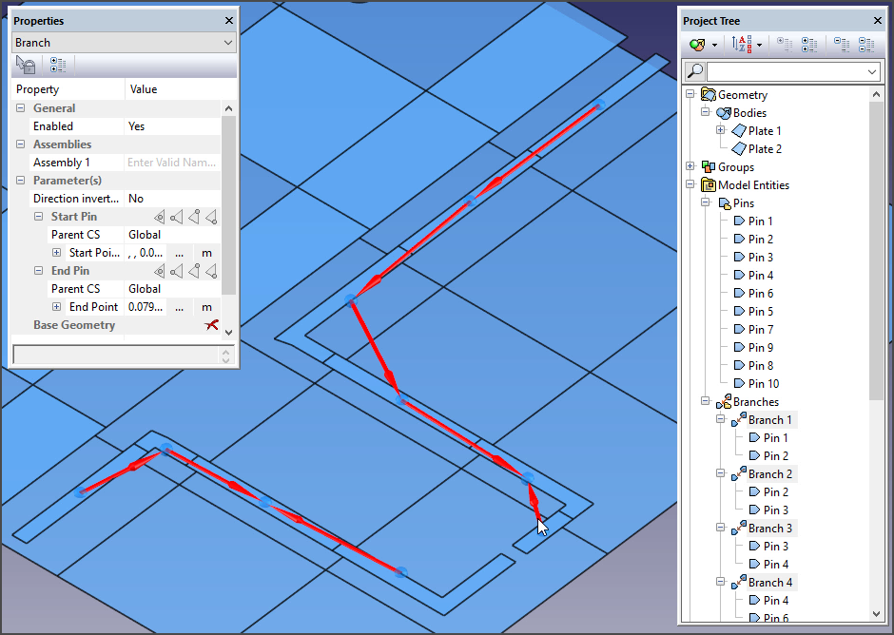Click the Assembly 1 name input field
This screenshot has height=635, width=894.
(172, 163)
